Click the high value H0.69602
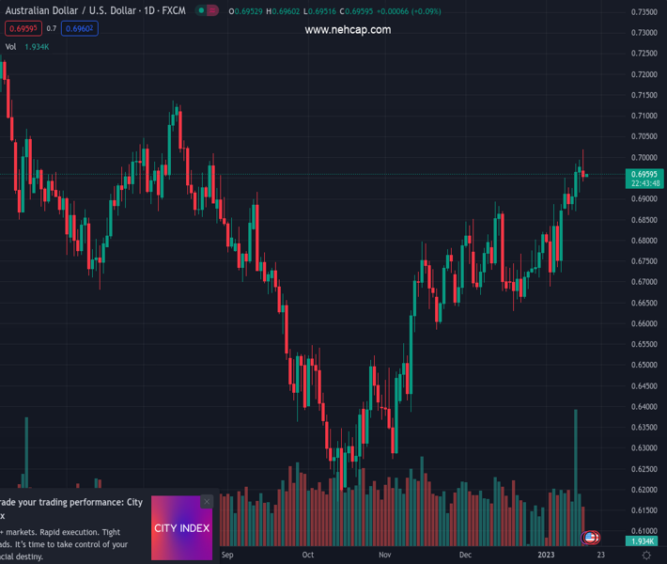 click(x=283, y=11)
